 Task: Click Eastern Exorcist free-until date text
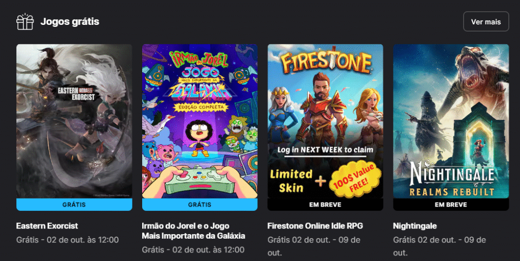coord(68,240)
